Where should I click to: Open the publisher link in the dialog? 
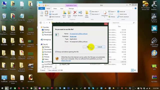coord(73,36)
